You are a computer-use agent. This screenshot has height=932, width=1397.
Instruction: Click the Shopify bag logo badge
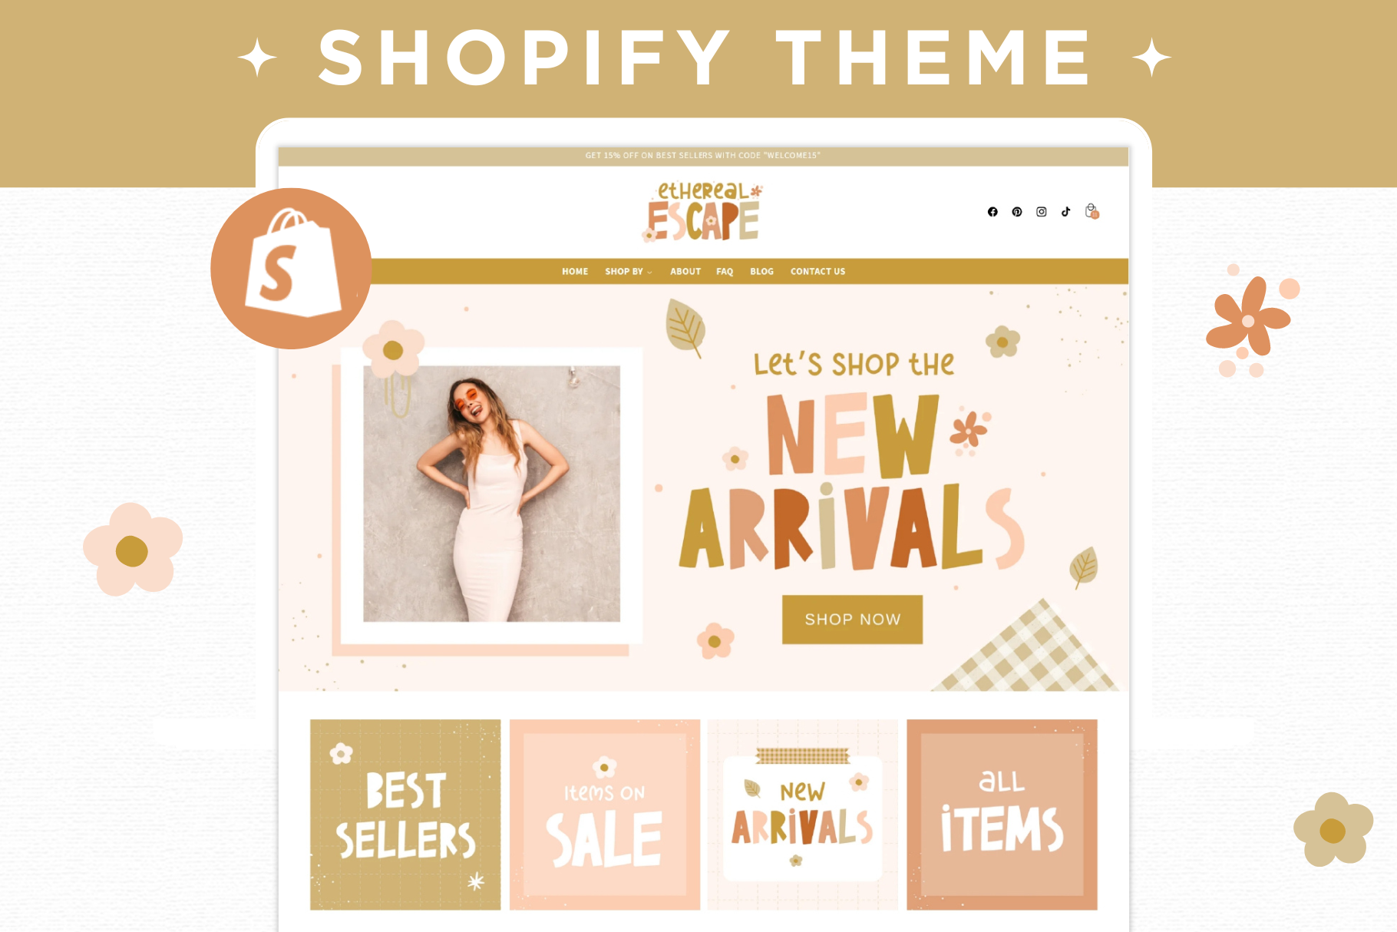tap(291, 269)
